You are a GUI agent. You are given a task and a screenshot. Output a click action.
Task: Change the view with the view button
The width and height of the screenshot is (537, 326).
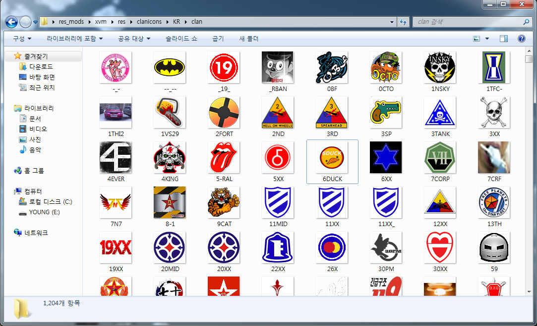[477, 39]
